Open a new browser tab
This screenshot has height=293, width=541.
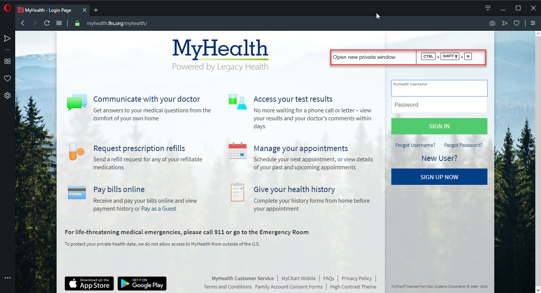click(x=96, y=10)
